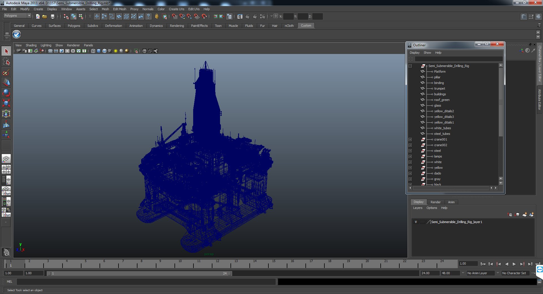Open render settings icon
The height and width of the screenshot is (294, 543).
pyautogui.click(x=263, y=16)
